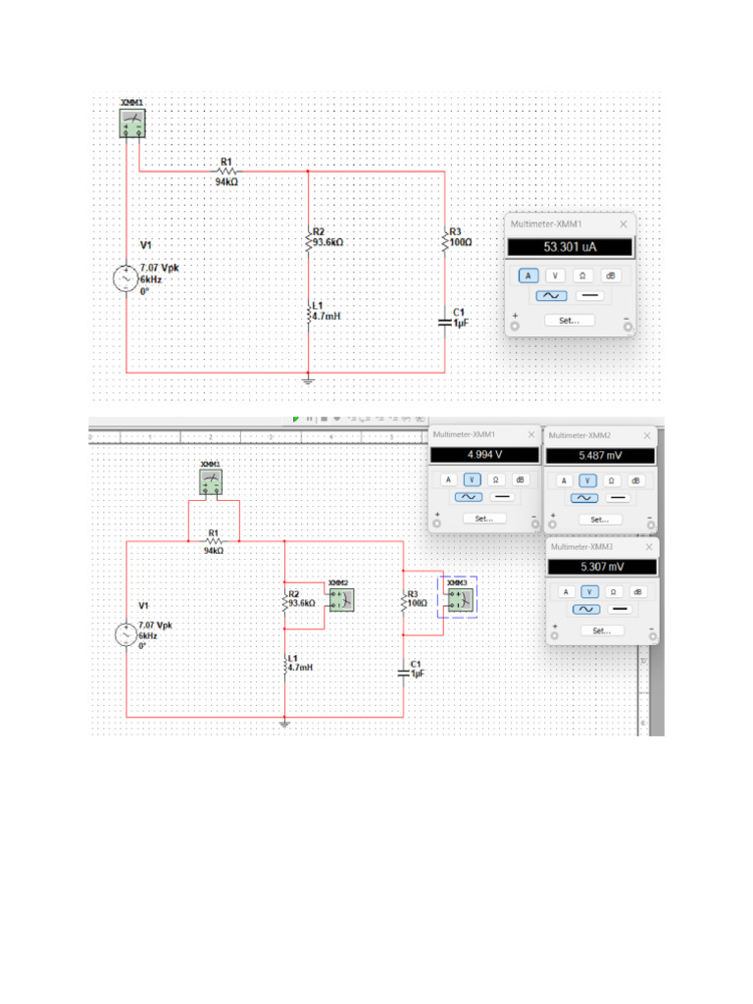
Task: Switch the 4.994 V multimeter to ohmmeter
Action: 495,479
